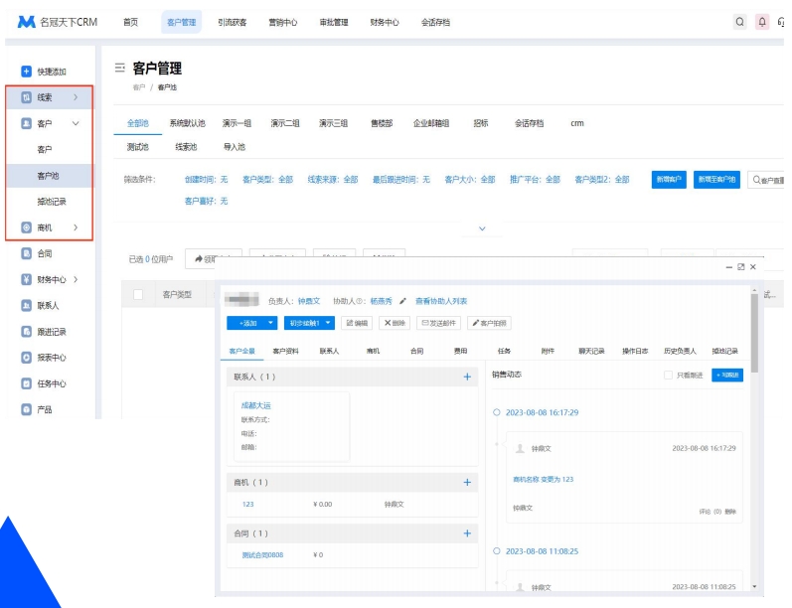Click the 名冠天下CRM logo
Screen dimensions: 792x608
(x=57, y=22)
